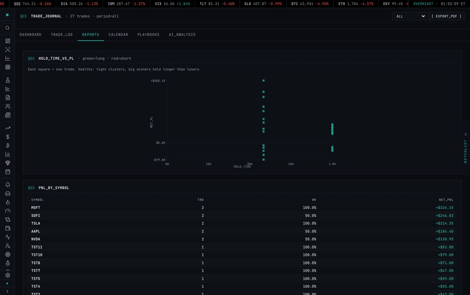Open the ALL period dropdown
Screen dimensions: 470x295
click(409, 16)
